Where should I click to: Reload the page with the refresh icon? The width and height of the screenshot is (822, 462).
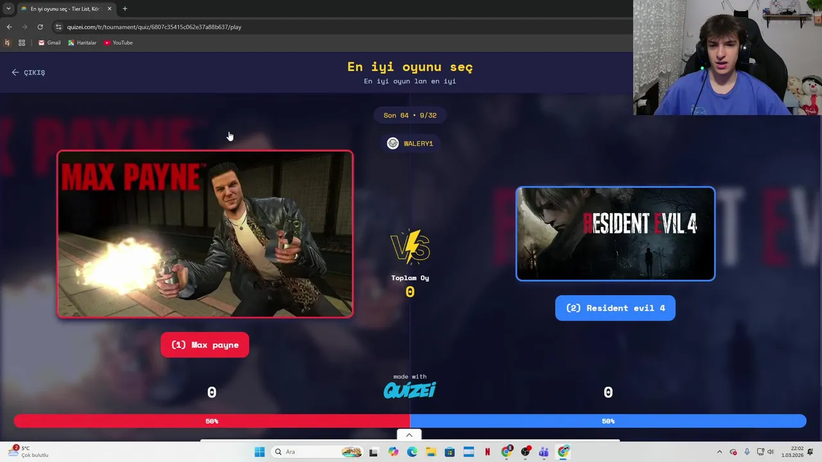(40, 27)
